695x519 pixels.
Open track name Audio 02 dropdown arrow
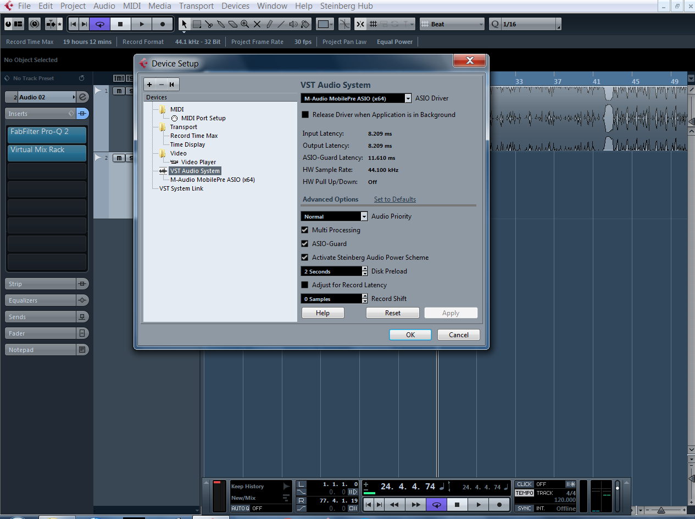point(74,97)
